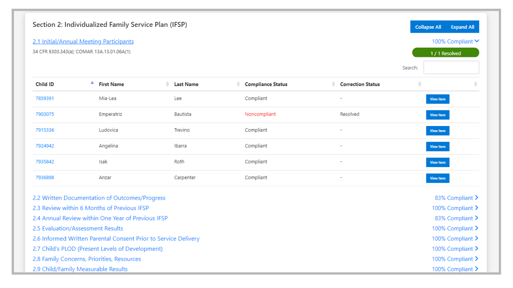
Task: Collapse the 100% Compliant chevron for 2.1
Action: [477, 41]
